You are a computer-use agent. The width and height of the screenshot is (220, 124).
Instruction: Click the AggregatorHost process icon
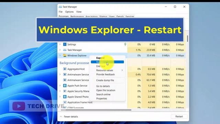tap(65, 69)
